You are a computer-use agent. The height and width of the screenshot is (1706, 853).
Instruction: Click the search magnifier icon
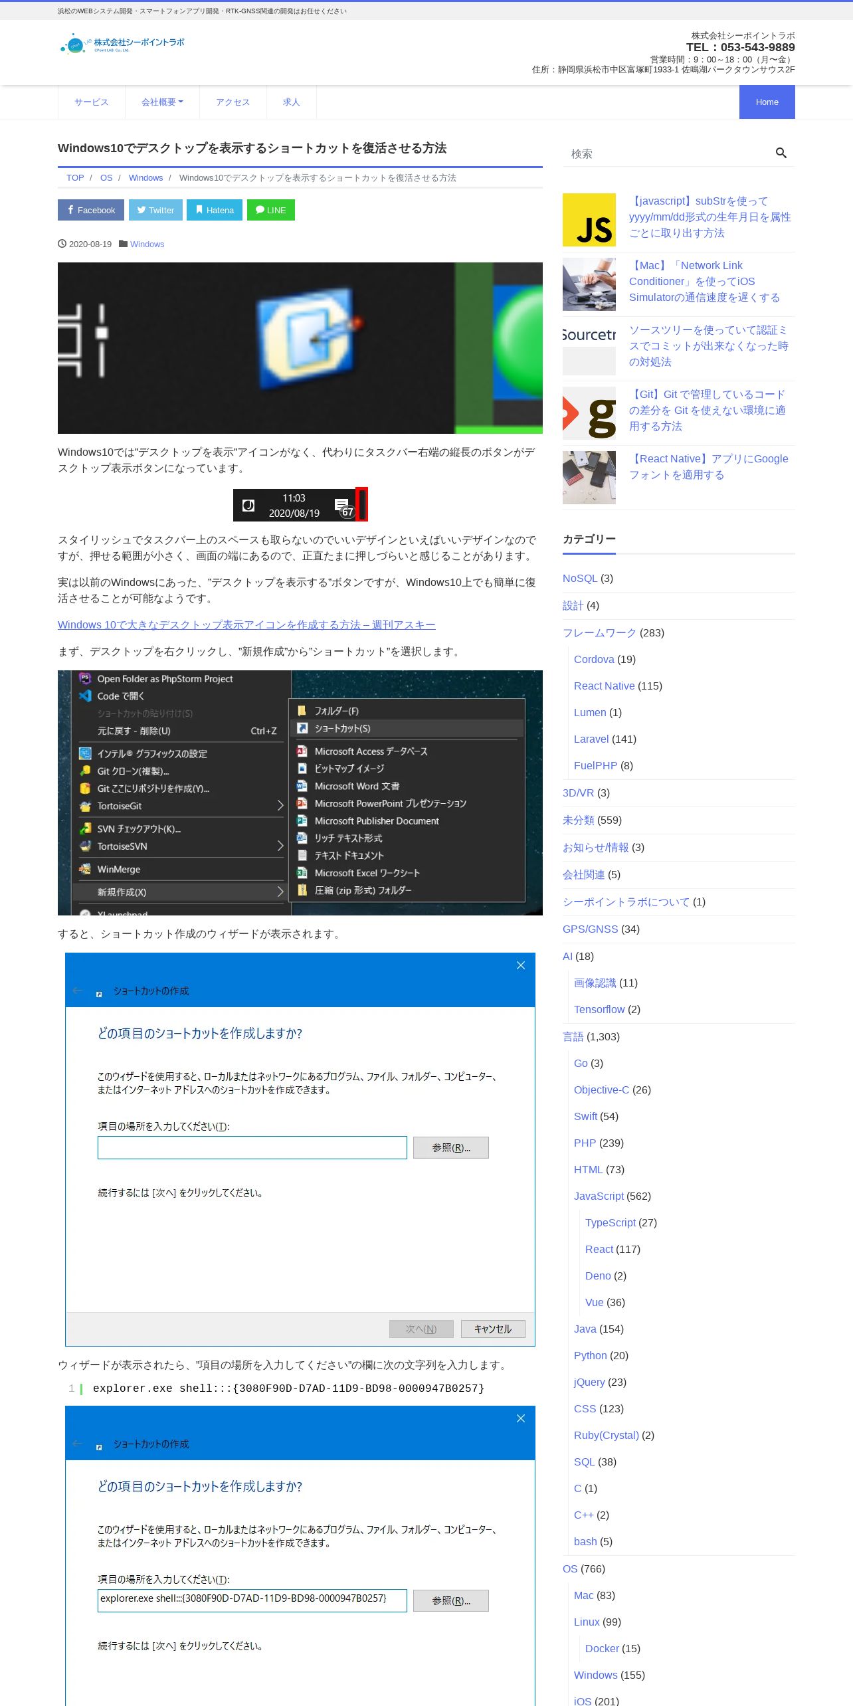click(x=781, y=153)
